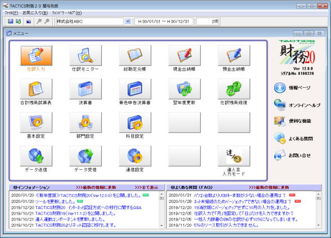Viewport: 331px width, 238px height.
Task: Open the 基本設定 basic settings icon
Action: (x=36, y=122)
